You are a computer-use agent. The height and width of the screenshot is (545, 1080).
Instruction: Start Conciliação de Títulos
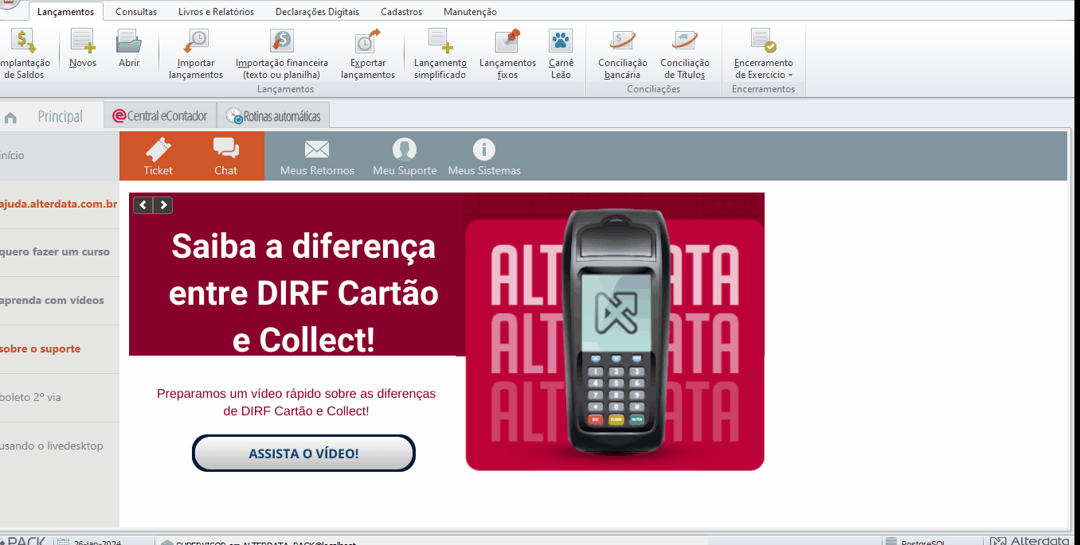tap(685, 53)
